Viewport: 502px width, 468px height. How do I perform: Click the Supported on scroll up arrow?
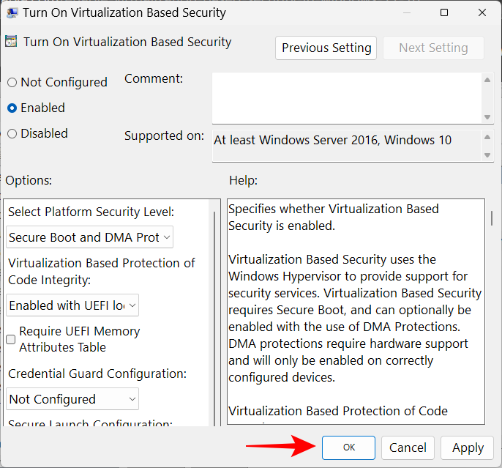click(x=487, y=136)
